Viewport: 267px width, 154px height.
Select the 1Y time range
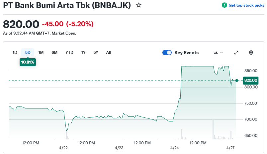(x=83, y=53)
